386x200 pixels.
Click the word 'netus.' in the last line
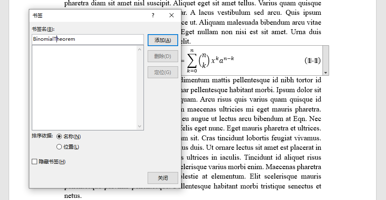coord(73,196)
